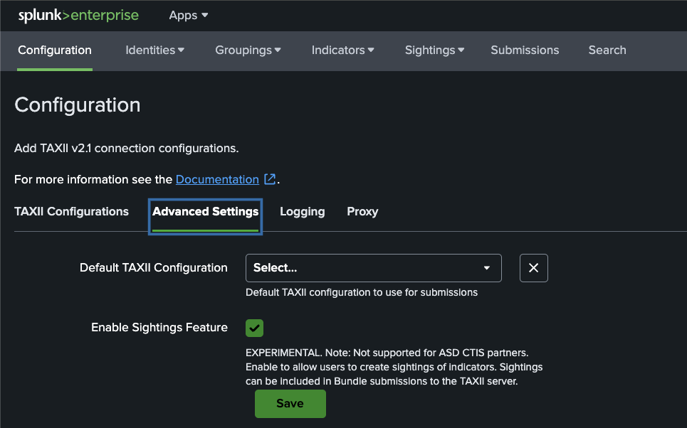Expand the Groupings menu

[x=248, y=50]
